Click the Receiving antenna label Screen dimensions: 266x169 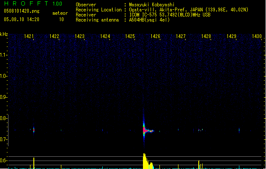(x=97, y=20)
